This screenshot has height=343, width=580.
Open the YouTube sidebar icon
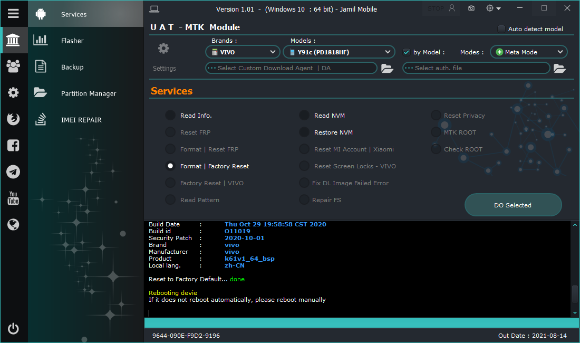coord(13,198)
